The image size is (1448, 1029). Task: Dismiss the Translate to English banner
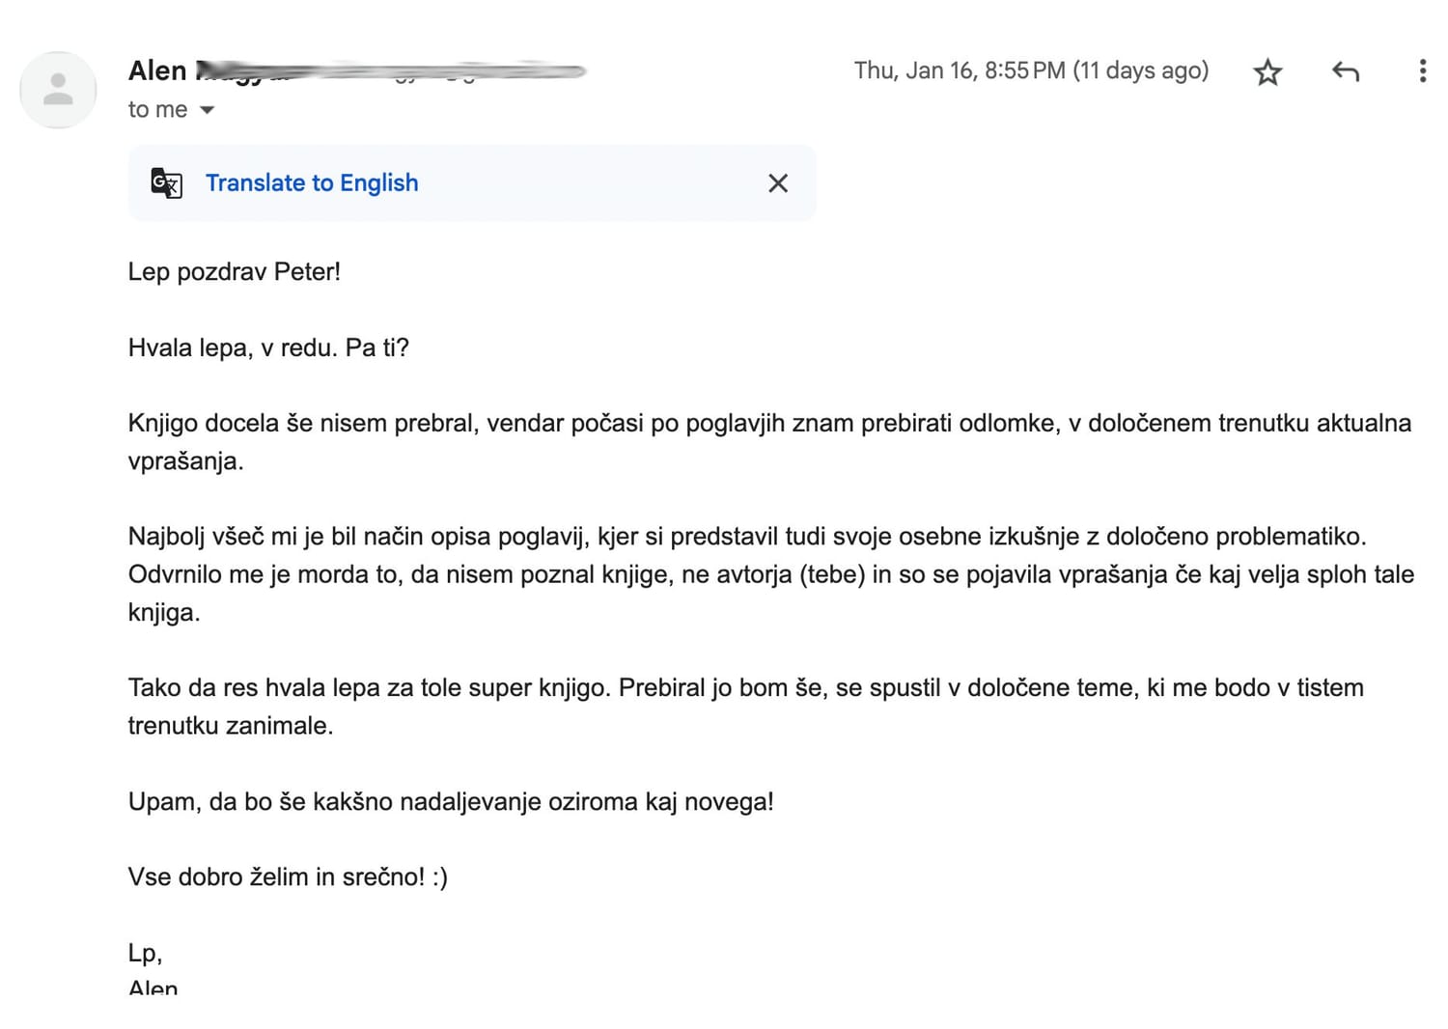tap(778, 183)
